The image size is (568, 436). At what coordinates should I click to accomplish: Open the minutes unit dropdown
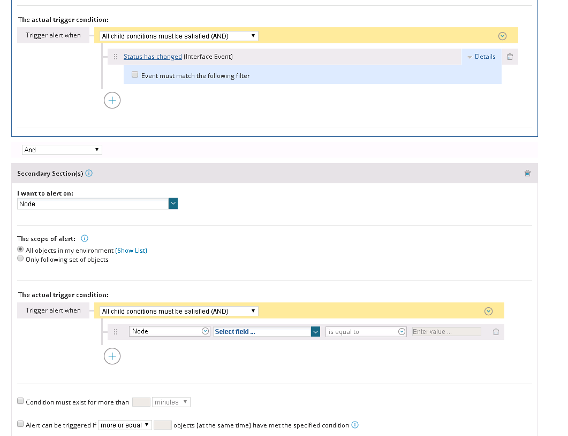pyautogui.click(x=171, y=402)
